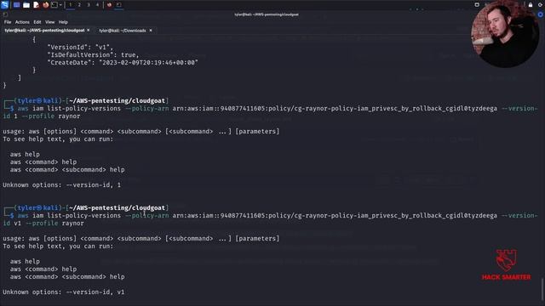The image size is (545, 306).
Task: Click the lock screen icon in panel
Action: (531, 5)
